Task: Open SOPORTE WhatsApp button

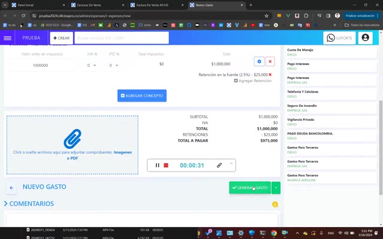Action: click(339, 38)
